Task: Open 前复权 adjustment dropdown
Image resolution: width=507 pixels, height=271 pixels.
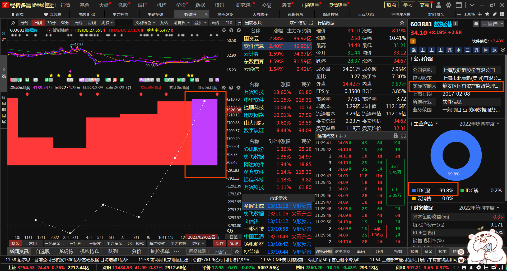Action: tap(182, 23)
